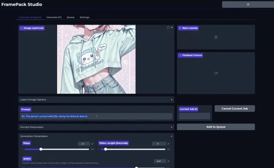Viewport: 274px width, 168px height.
Task: Click Video Length seconds number input
Action: click(159, 144)
